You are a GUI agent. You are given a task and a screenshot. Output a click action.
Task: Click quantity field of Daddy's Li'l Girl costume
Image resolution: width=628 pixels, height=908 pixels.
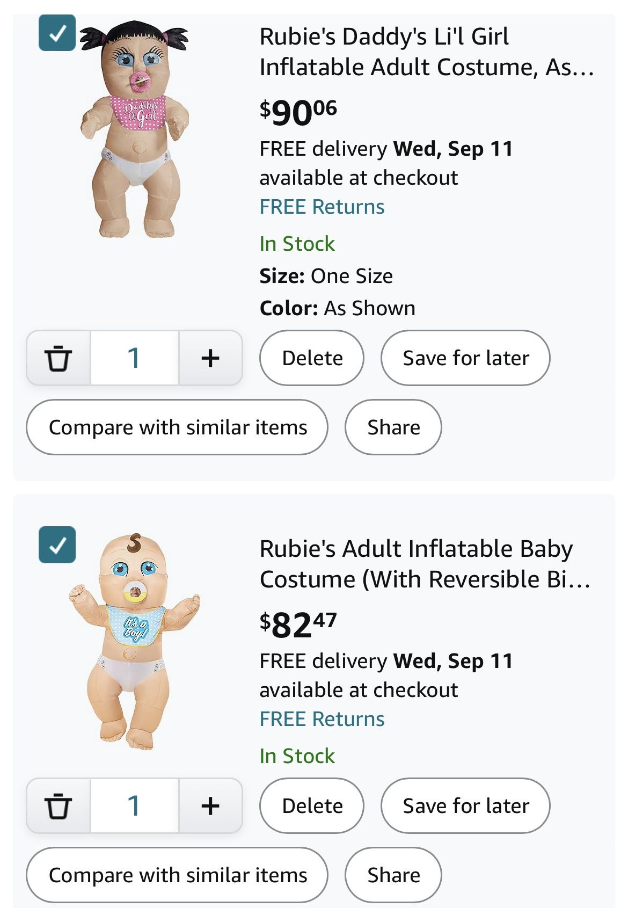click(134, 358)
